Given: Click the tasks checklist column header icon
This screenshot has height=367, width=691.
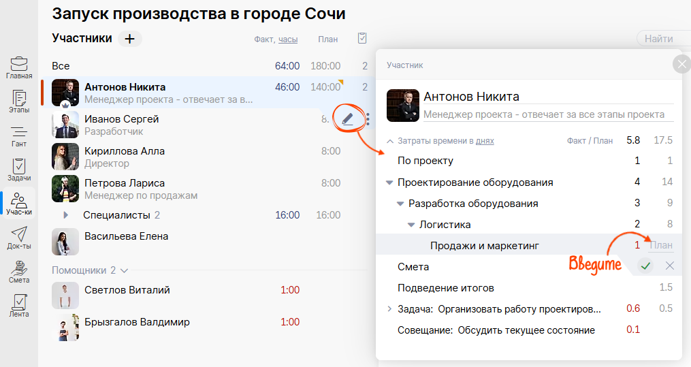Looking at the screenshot, I should (x=362, y=38).
